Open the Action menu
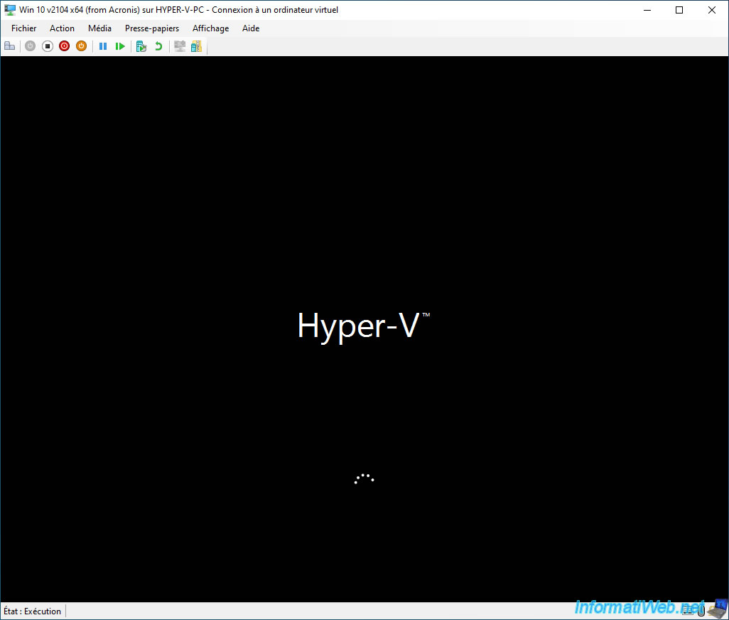Image resolution: width=729 pixels, height=620 pixels. tap(62, 28)
